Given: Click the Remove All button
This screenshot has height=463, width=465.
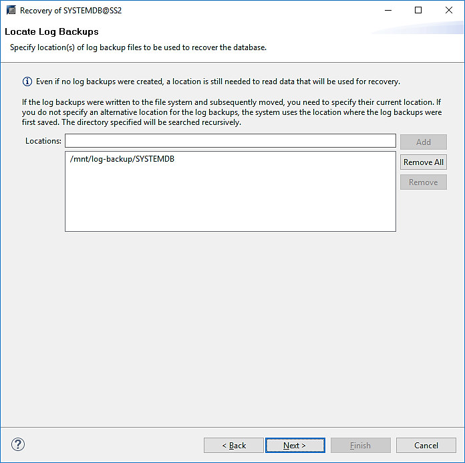Looking at the screenshot, I should [x=423, y=162].
